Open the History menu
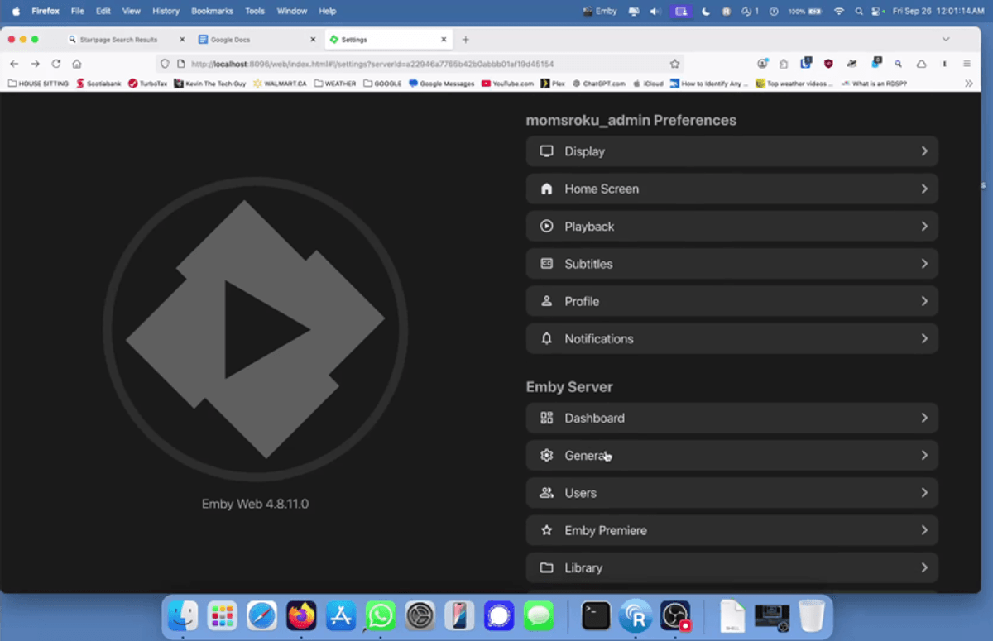Screen dimensions: 993x641 click(x=165, y=11)
